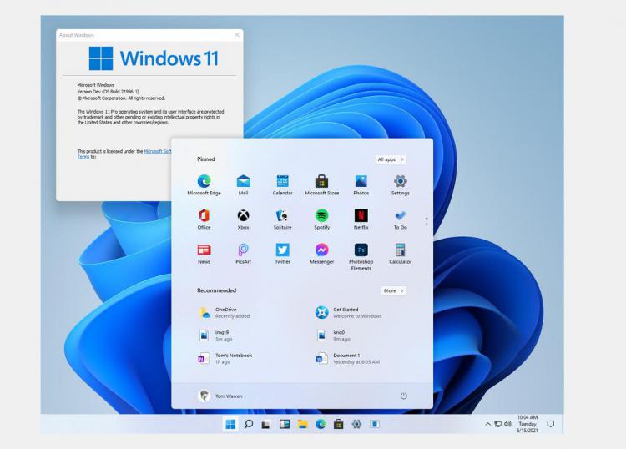This screenshot has height=449, width=626.
Task: Open the To Do app
Action: point(401,219)
